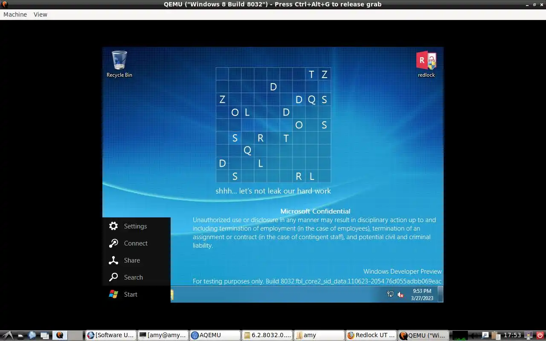Open the LXDE main menu icon
The image size is (546, 341).
(x=8, y=335)
